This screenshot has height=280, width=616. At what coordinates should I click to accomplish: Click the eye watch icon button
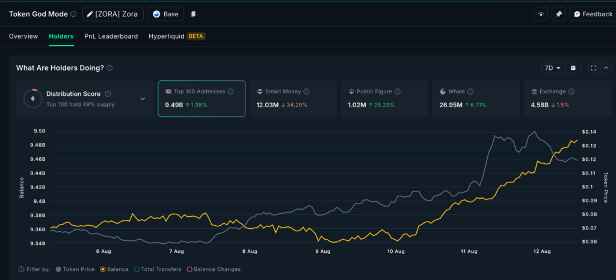541,14
